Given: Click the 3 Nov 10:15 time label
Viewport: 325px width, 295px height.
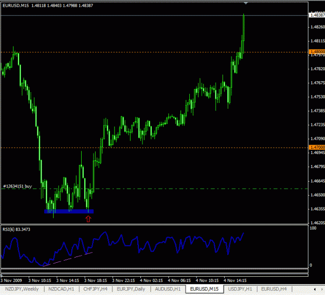Looking at the screenshot, I should 40,280.
